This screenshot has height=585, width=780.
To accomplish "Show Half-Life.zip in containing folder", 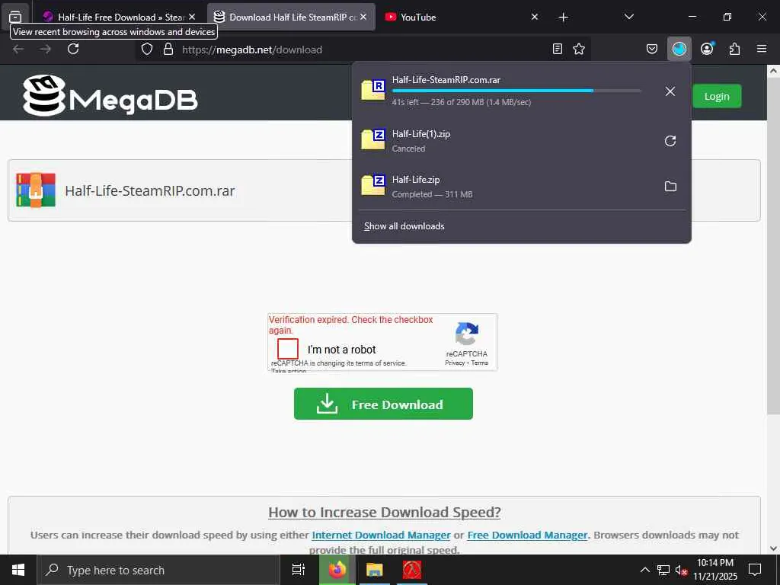I will click(x=670, y=187).
